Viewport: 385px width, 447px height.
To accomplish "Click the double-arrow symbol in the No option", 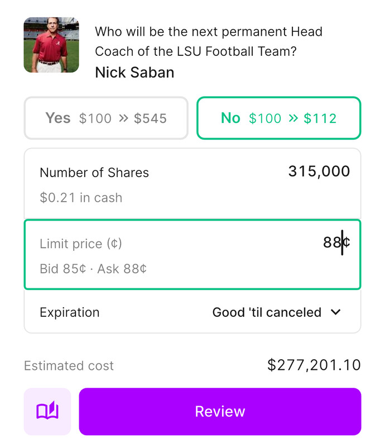I will tap(292, 118).
